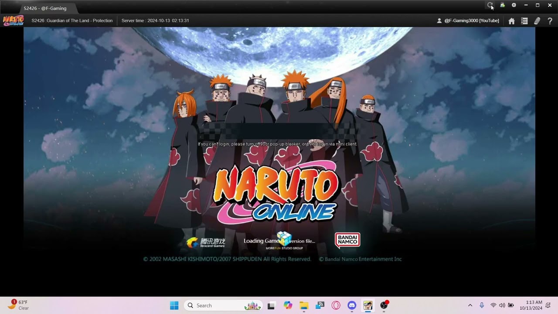Minimize the Naruto Online client window
558x314 pixels.
pos(526,5)
